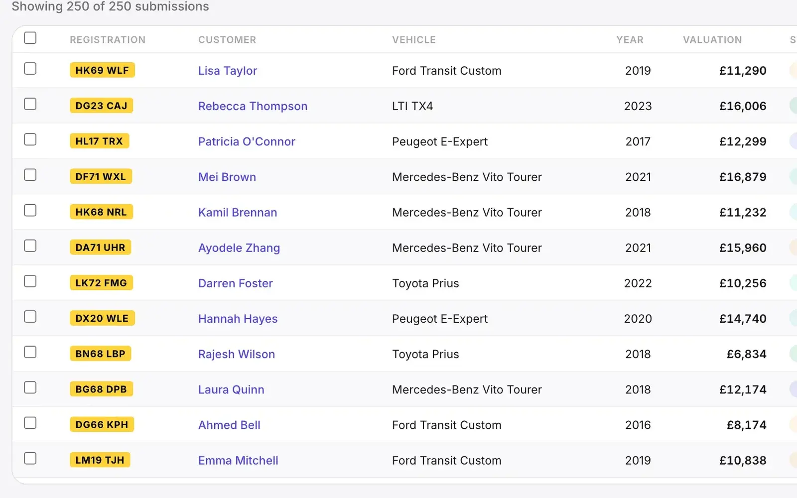Image resolution: width=797 pixels, height=498 pixels.
Task: Tick the checkbox for BN68 LBP
Action: [x=30, y=352]
